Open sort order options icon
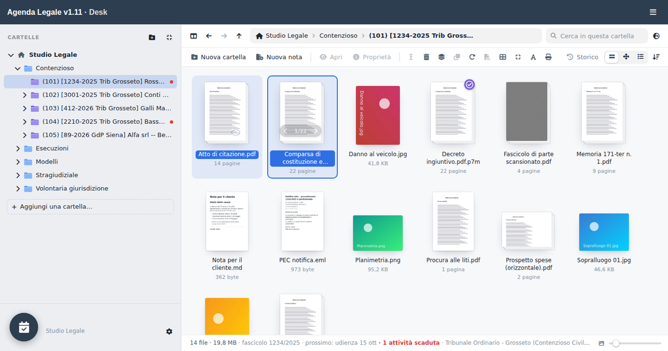668x351 pixels. (x=656, y=57)
